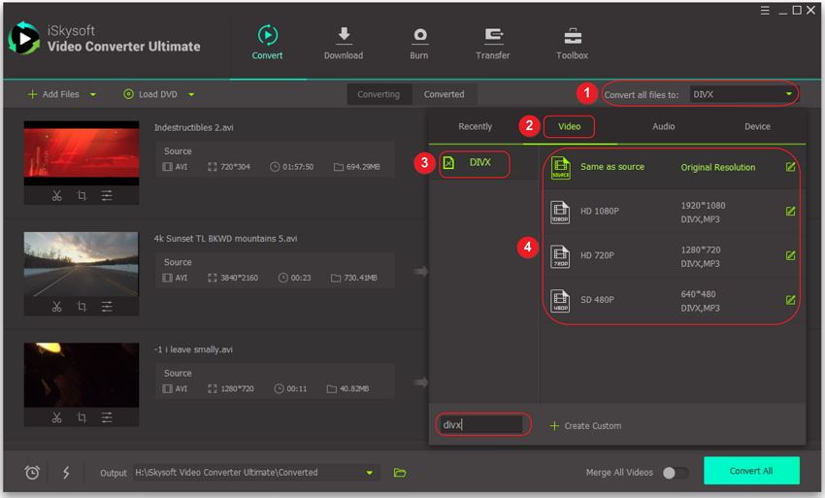The width and height of the screenshot is (825, 498).
Task: Select the DIVX format in the list
Action: pyautogui.click(x=479, y=162)
